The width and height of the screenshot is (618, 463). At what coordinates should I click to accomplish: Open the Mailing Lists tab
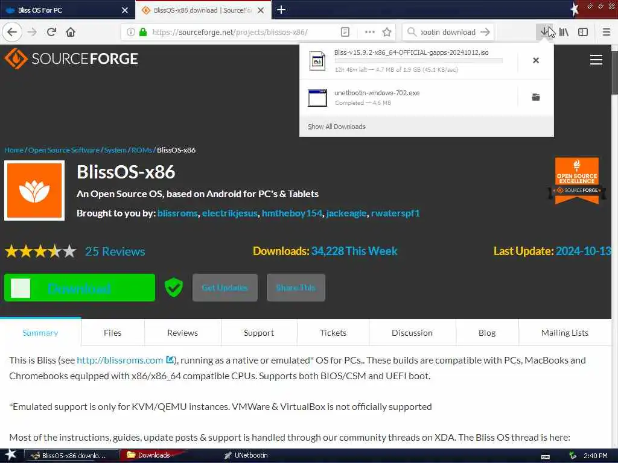tap(565, 333)
